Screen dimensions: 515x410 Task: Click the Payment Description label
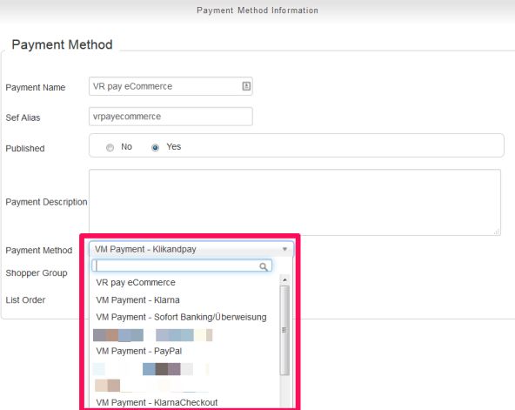tap(46, 202)
